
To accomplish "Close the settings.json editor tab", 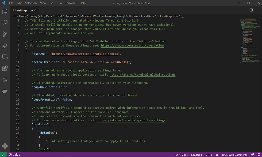I will coord(35,10).
